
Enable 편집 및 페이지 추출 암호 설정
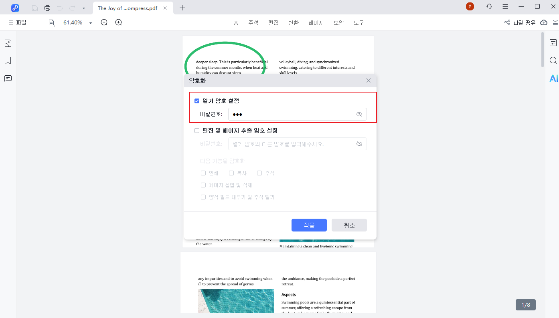click(197, 131)
